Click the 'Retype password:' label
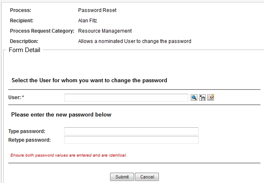 click(29, 140)
